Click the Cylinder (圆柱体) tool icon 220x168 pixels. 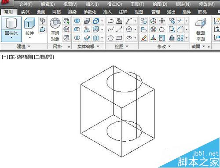(x=11, y=23)
